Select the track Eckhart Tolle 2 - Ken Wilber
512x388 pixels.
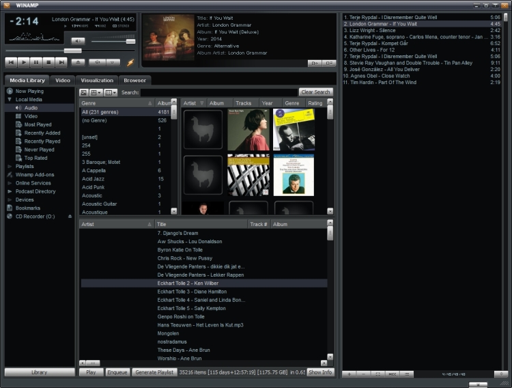(204, 283)
